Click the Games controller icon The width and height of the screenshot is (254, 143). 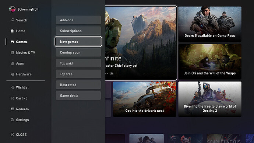coord(12,42)
